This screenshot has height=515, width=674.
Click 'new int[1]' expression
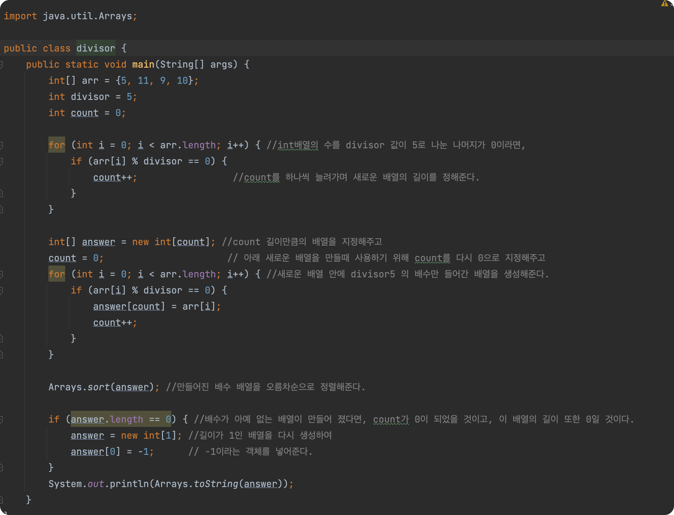(149, 436)
